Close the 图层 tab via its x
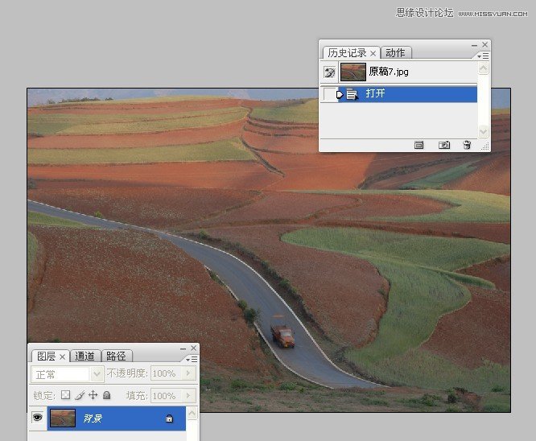The width and height of the screenshot is (536, 441). 62,357
